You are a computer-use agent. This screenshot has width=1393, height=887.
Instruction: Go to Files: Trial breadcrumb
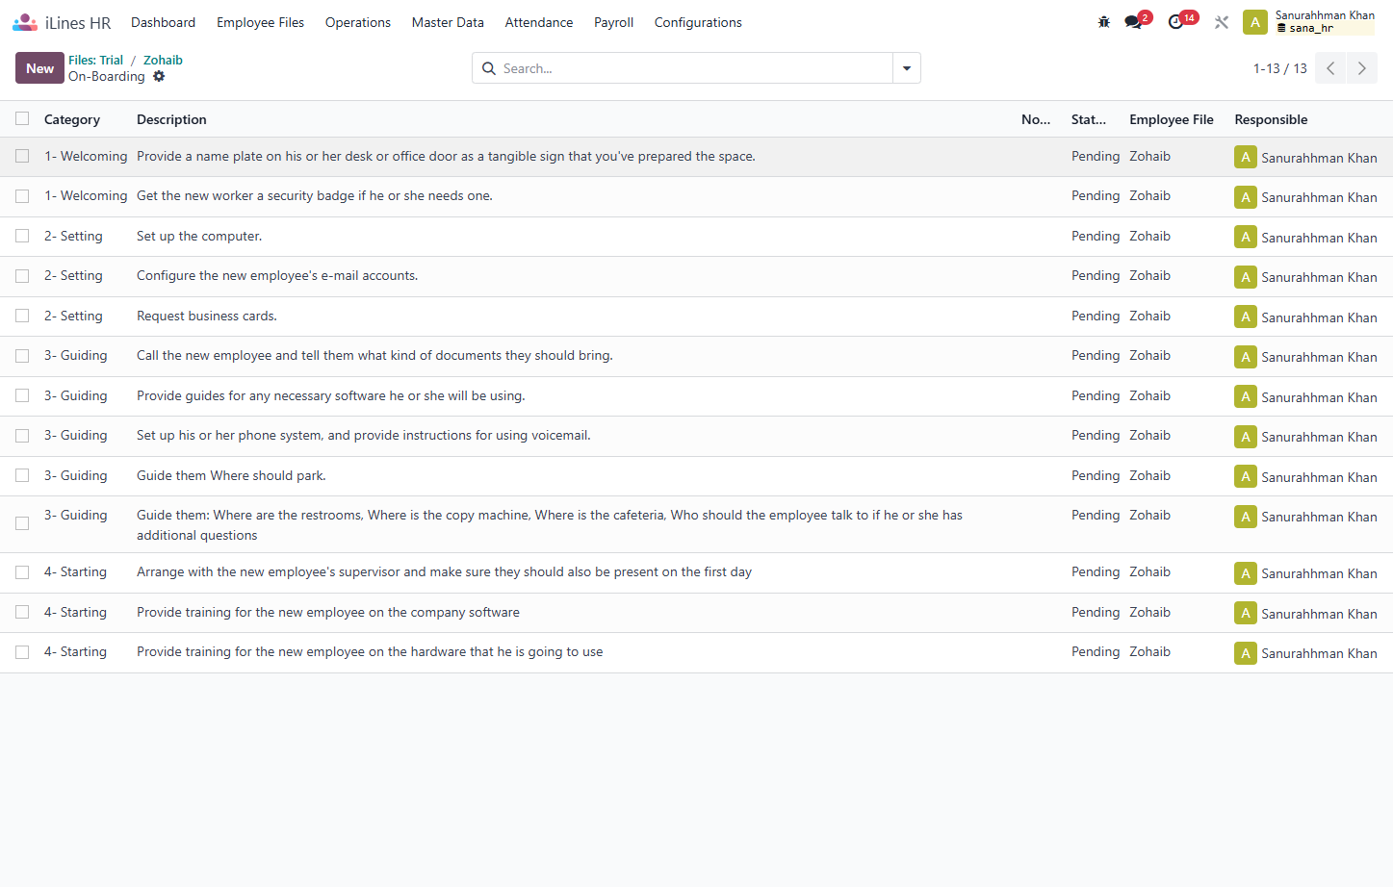click(95, 60)
